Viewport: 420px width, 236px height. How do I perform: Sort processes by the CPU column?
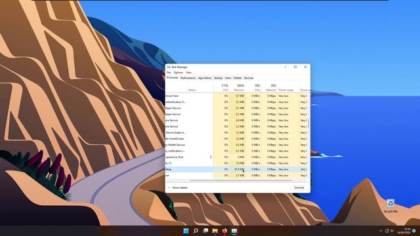click(x=221, y=87)
